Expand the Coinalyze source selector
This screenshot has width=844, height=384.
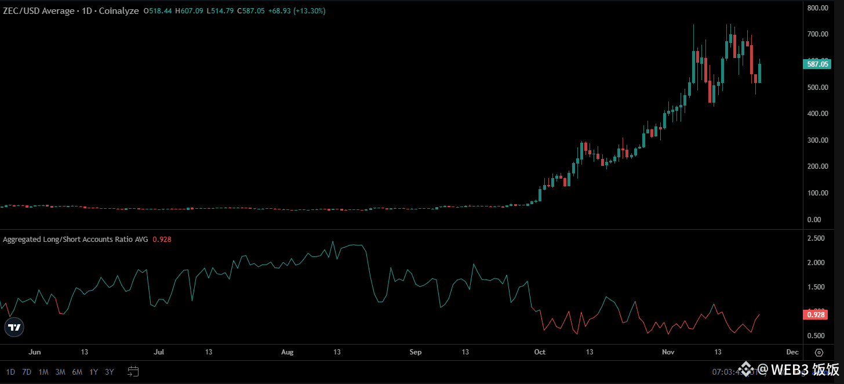click(x=119, y=10)
